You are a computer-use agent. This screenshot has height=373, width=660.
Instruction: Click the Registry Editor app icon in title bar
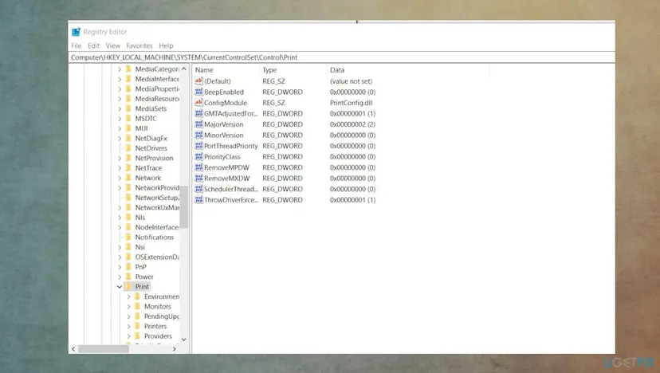coord(77,32)
